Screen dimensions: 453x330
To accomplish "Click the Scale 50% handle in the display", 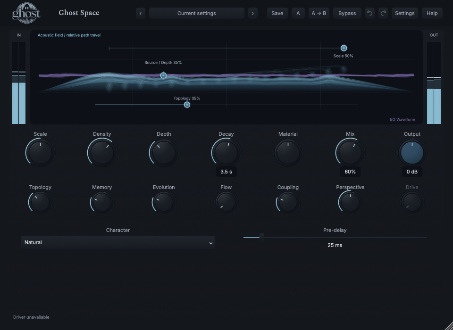I will click(344, 48).
